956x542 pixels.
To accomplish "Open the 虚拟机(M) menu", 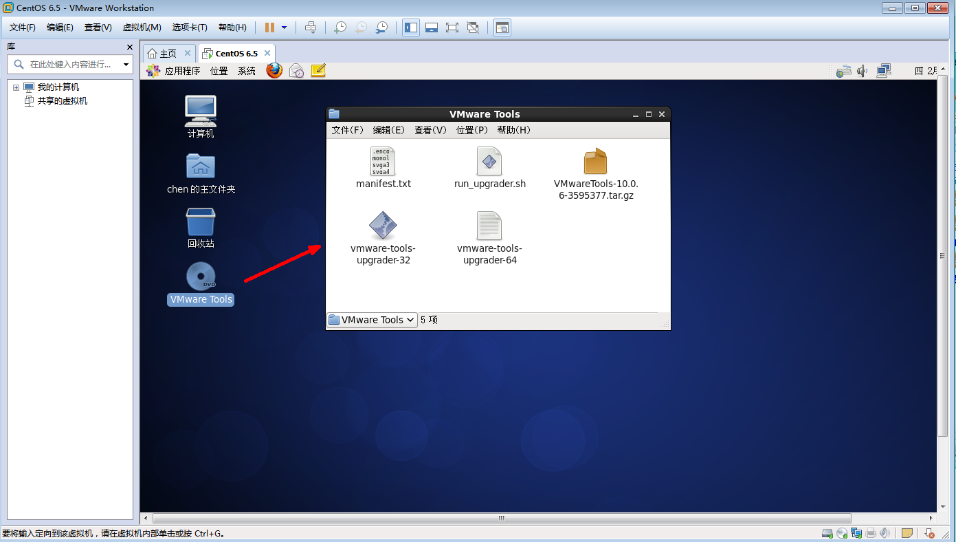I will [x=142, y=28].
